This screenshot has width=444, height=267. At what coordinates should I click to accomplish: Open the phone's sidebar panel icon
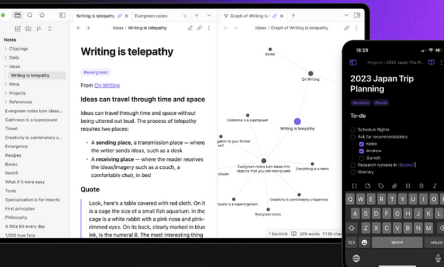[353, 62]
